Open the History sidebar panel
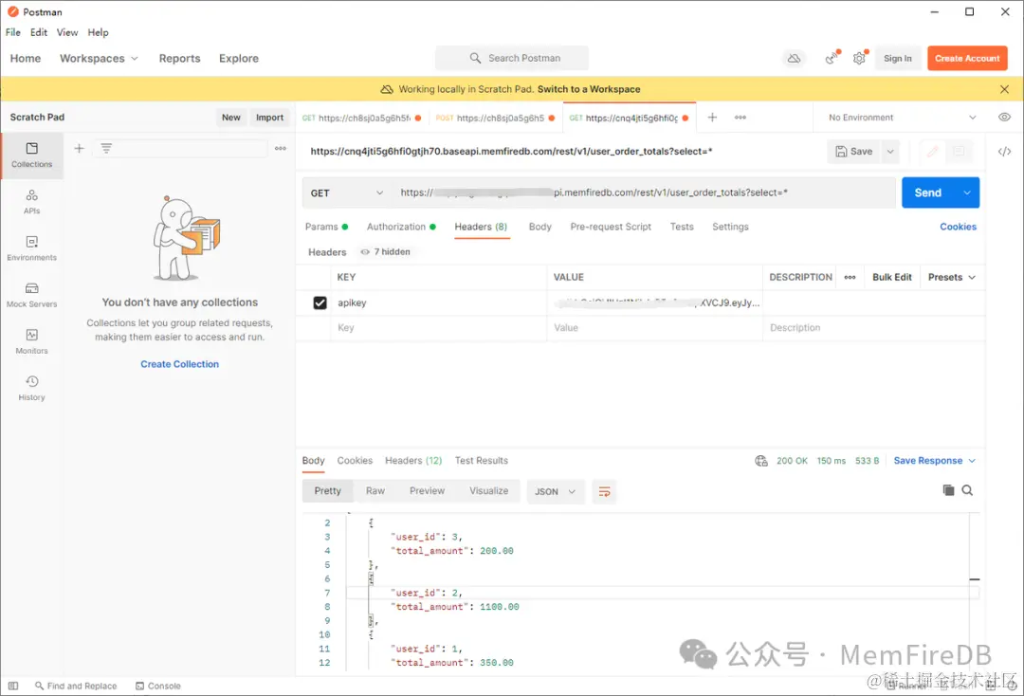This screenshot has width=1024, height=696. (31, 388)
